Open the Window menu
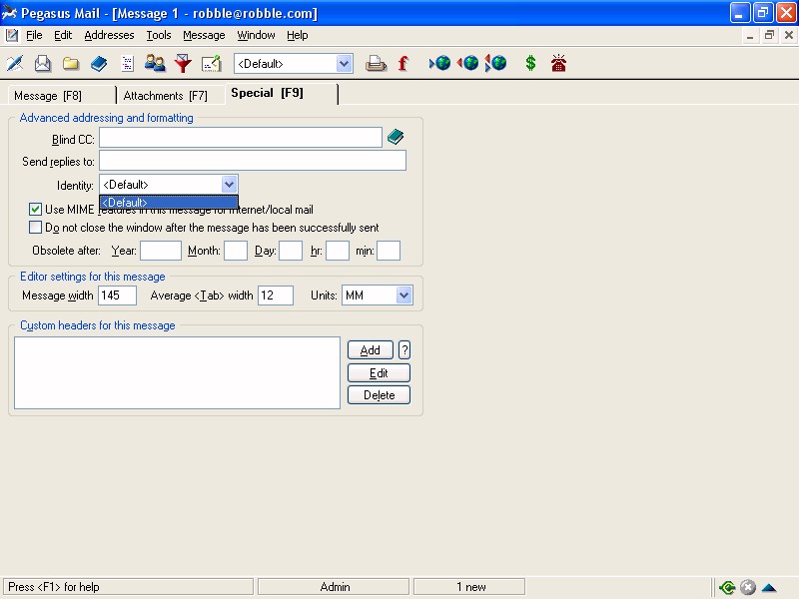This screenshot has height=599, width=799. (256, 35)
